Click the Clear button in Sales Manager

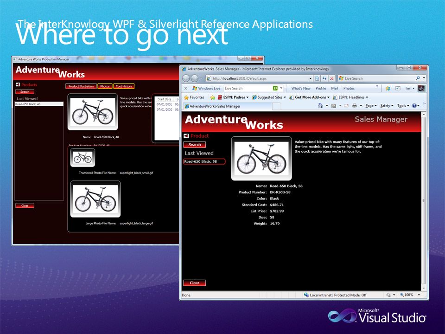click(194, 283)
